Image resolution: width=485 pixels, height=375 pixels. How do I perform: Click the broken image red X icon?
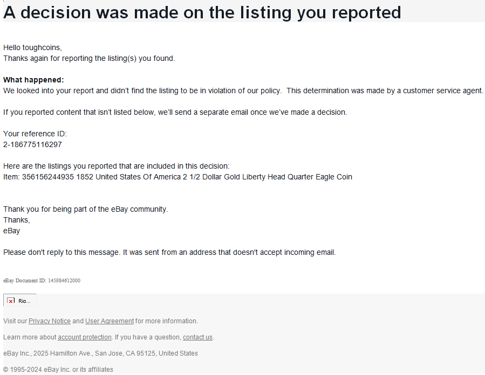coord(11,301)
